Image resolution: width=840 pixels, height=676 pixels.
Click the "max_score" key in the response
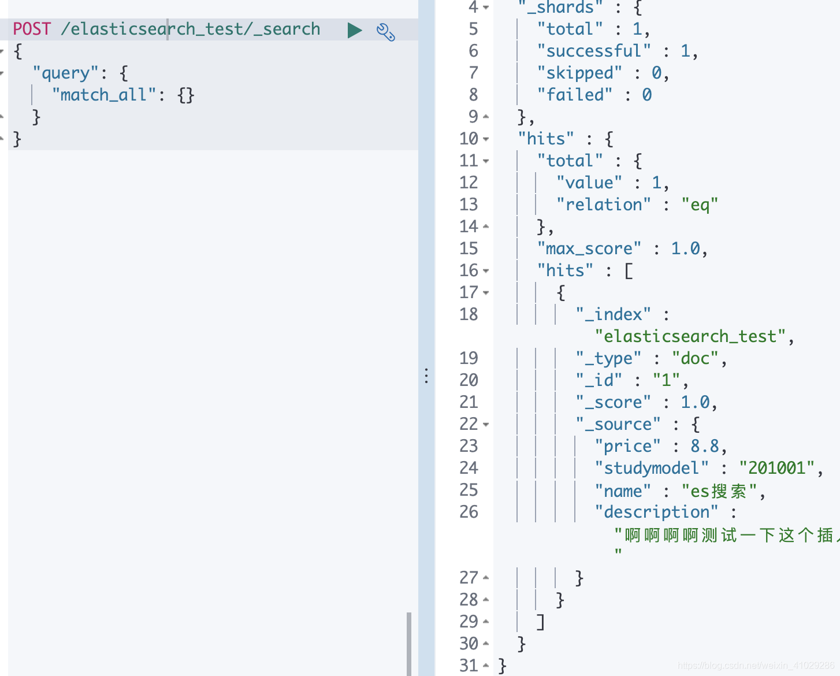pyautogui.click(x=589, y=248)
